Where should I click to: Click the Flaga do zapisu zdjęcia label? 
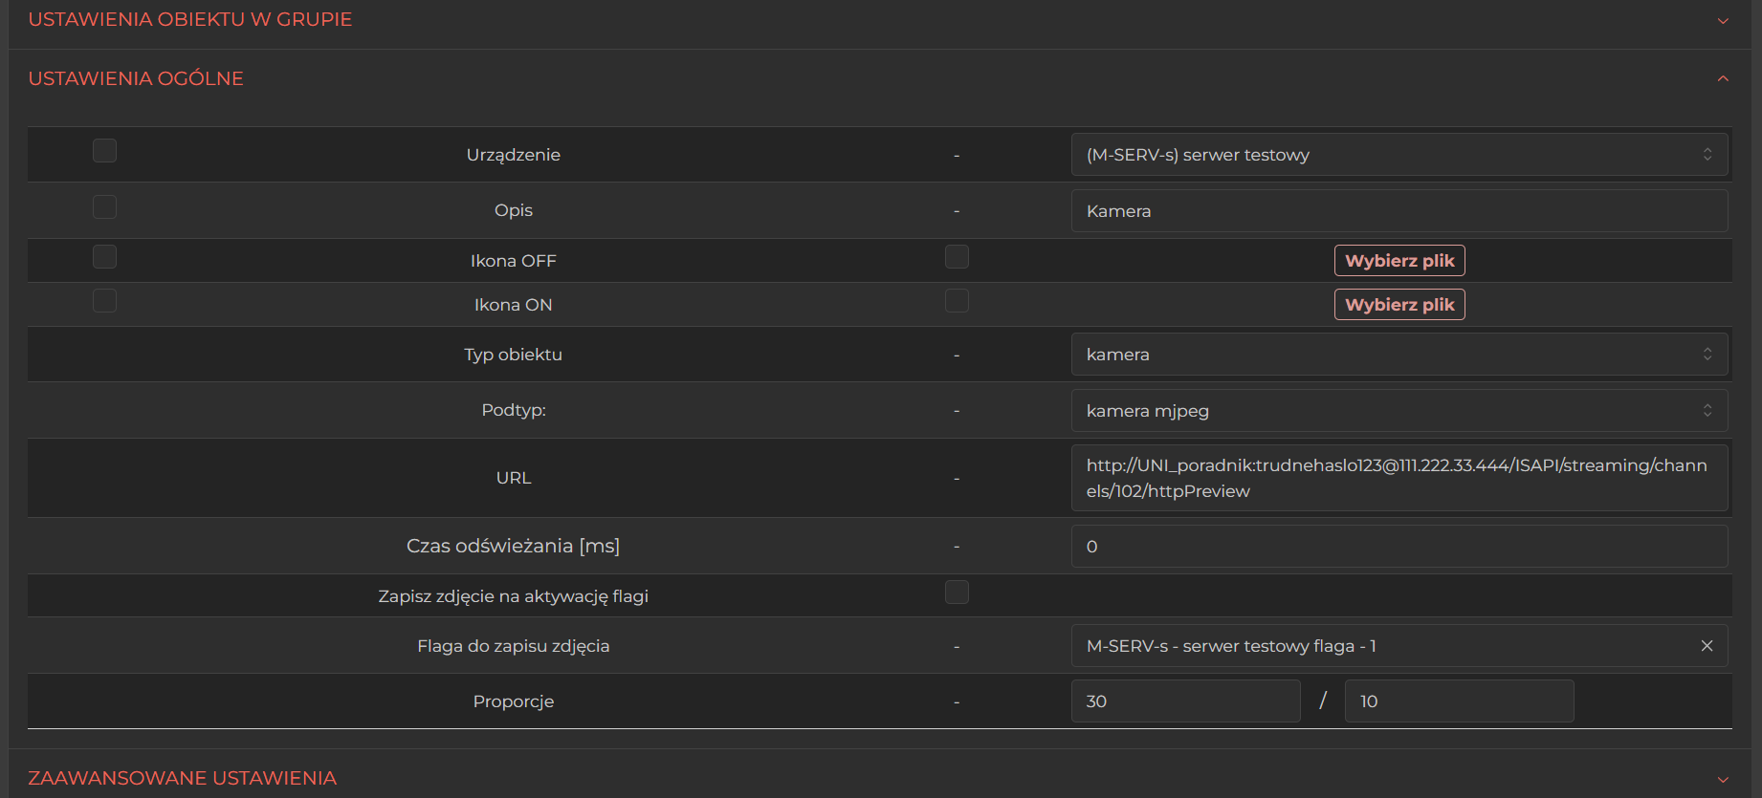tap(514, 646)
